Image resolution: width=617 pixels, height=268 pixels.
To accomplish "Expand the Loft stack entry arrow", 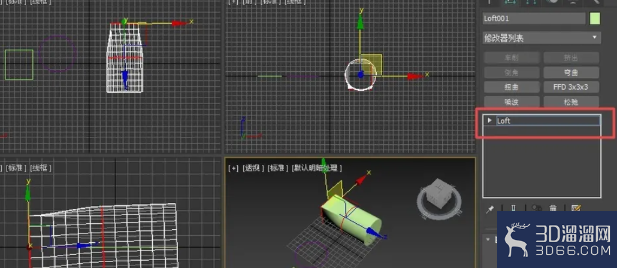I will pyautogui.click(x=489, y=120).
